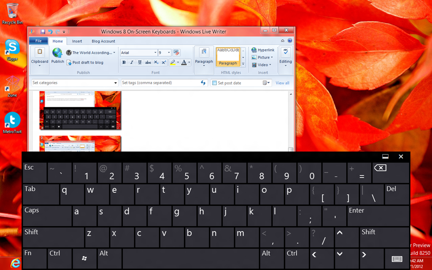Toggle bold formatting in Font group

click(124, 62)
